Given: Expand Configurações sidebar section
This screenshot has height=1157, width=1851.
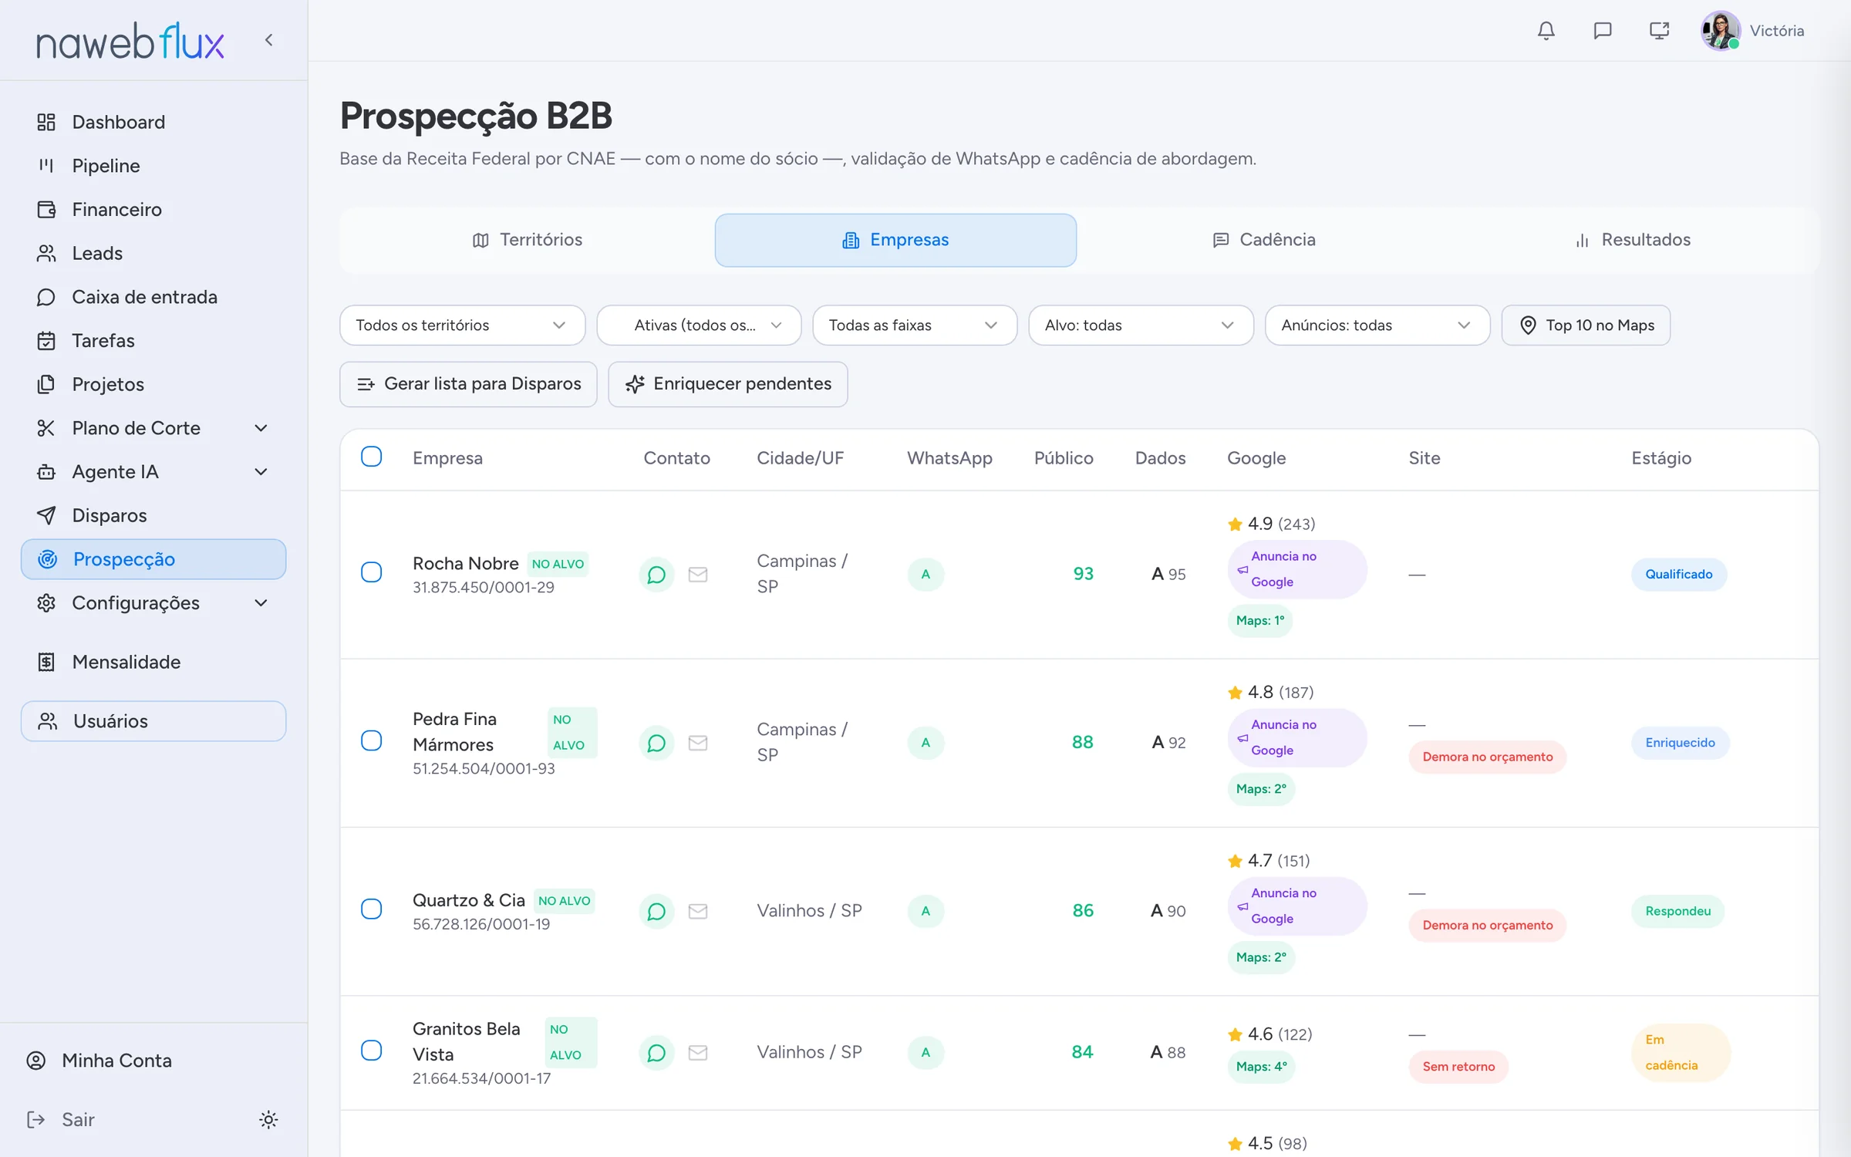Looking at the screenshot, I should tap(153, 603).
